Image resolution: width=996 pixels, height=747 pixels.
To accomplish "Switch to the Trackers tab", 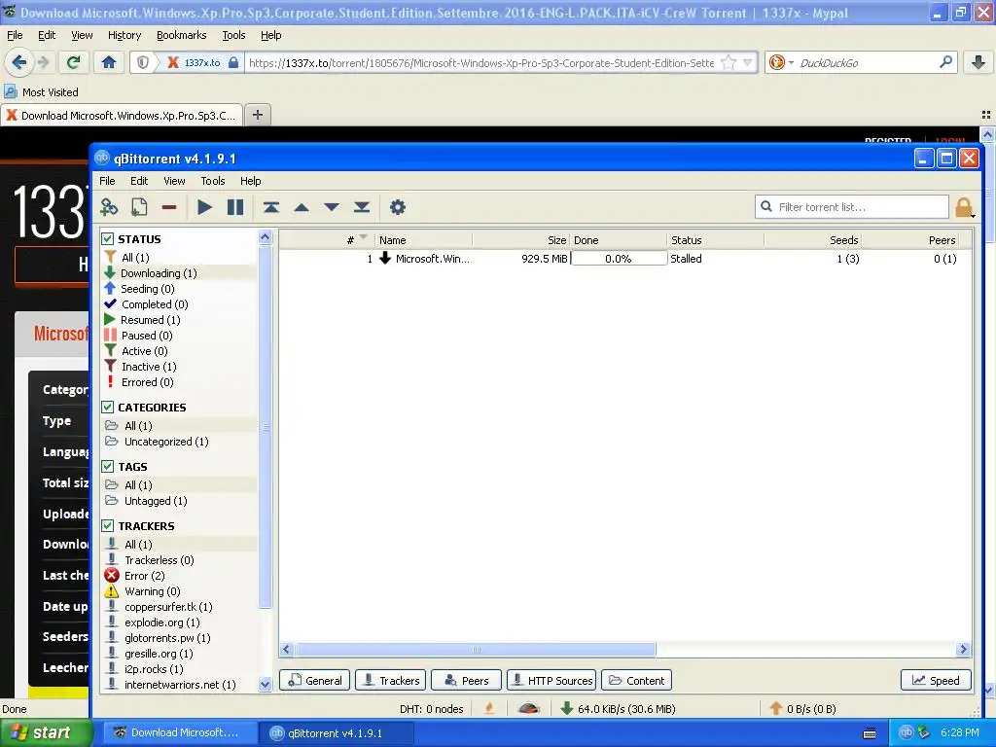I will 390,680.
